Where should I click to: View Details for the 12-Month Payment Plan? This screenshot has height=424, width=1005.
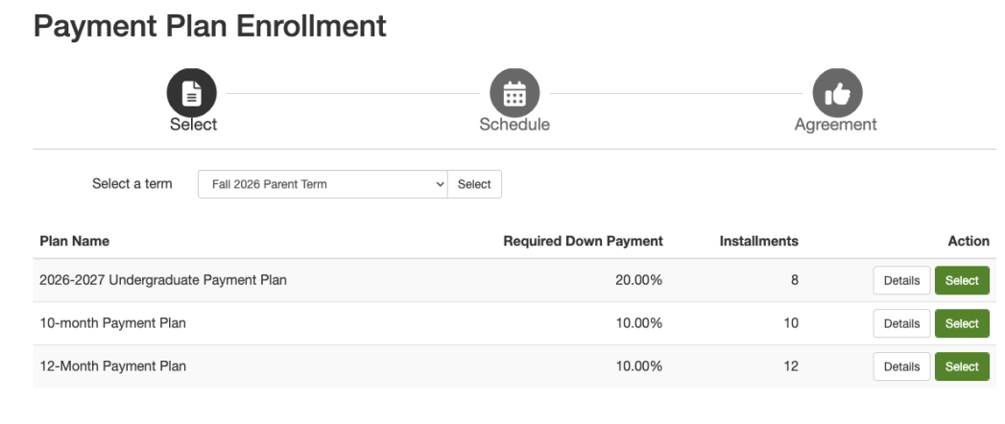click(901, 366)
